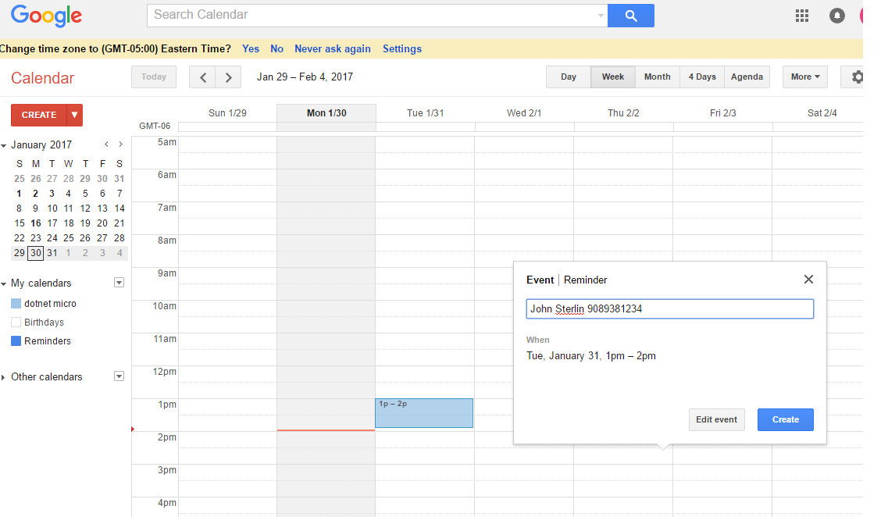This screenshot has height=517, width=888.
Task: Open Other calendars options dropdown
Action: click(x=119, y=376)
